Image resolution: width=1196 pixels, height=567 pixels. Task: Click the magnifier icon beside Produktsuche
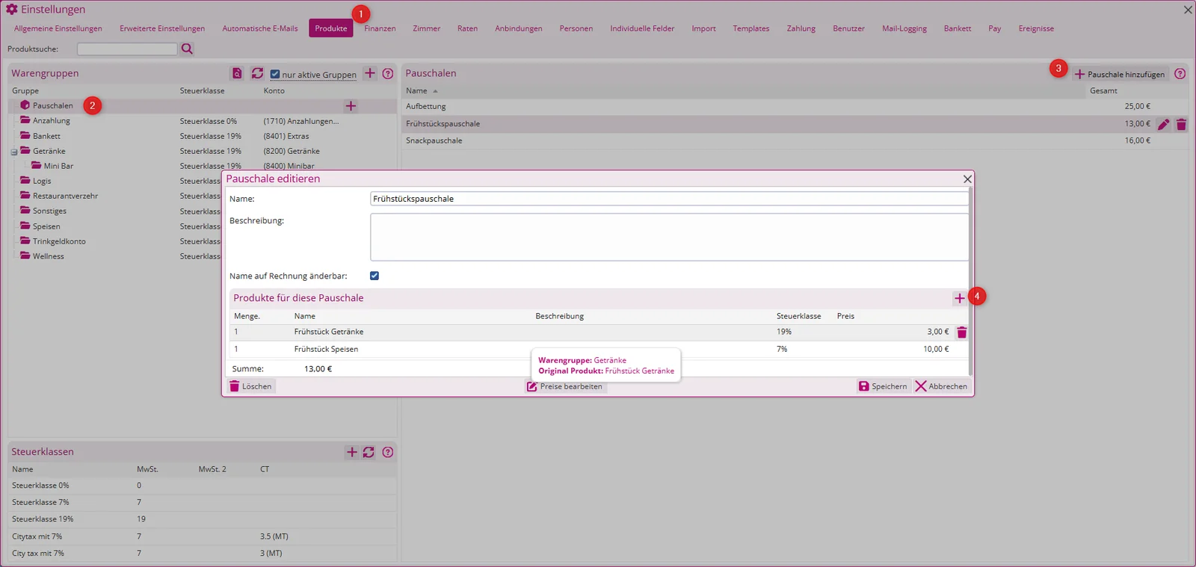187,49
